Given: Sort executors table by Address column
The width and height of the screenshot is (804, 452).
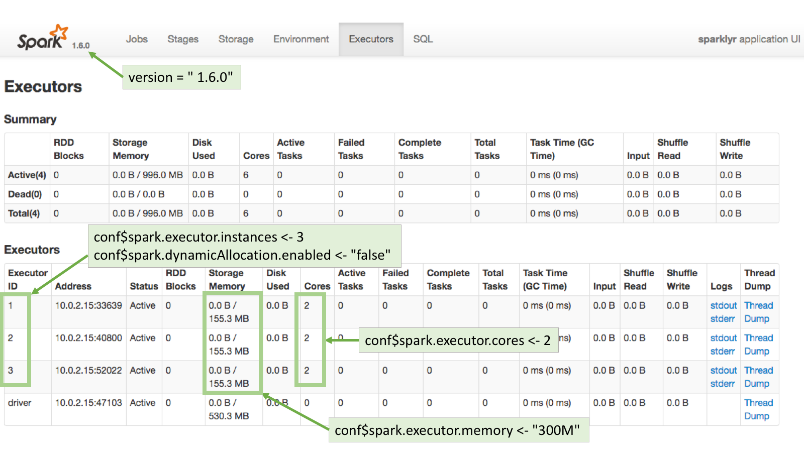Looking at the screenshot, I should point(73,286).
